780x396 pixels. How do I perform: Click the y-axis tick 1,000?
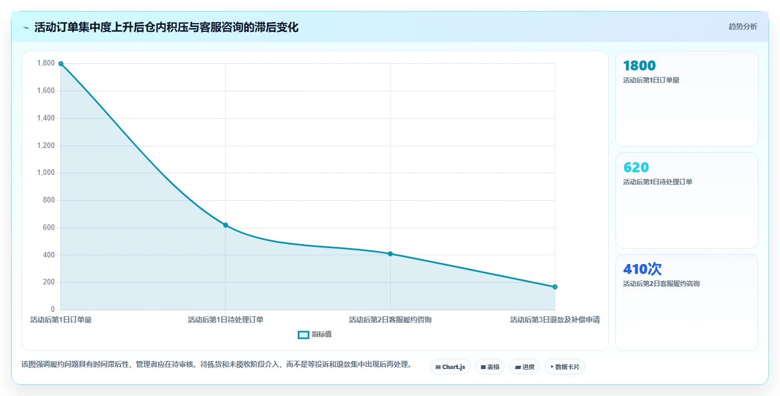(x=46, y=173)
